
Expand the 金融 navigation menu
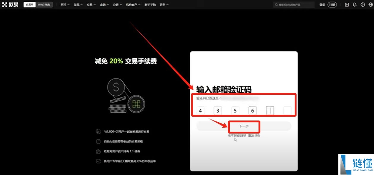(x=104, y=5)
